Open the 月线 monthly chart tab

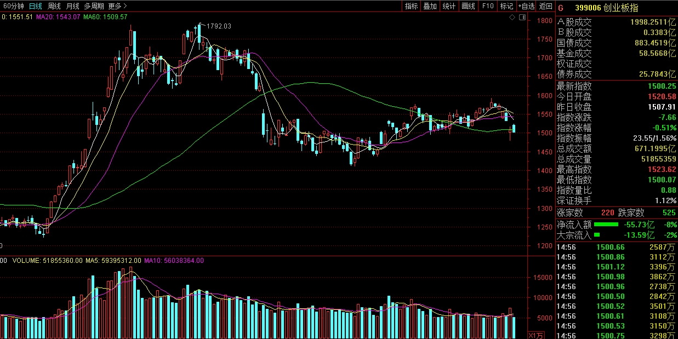[x=72, y=6]
